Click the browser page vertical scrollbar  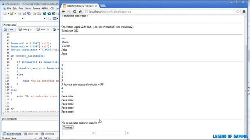[x=246, y=91]
